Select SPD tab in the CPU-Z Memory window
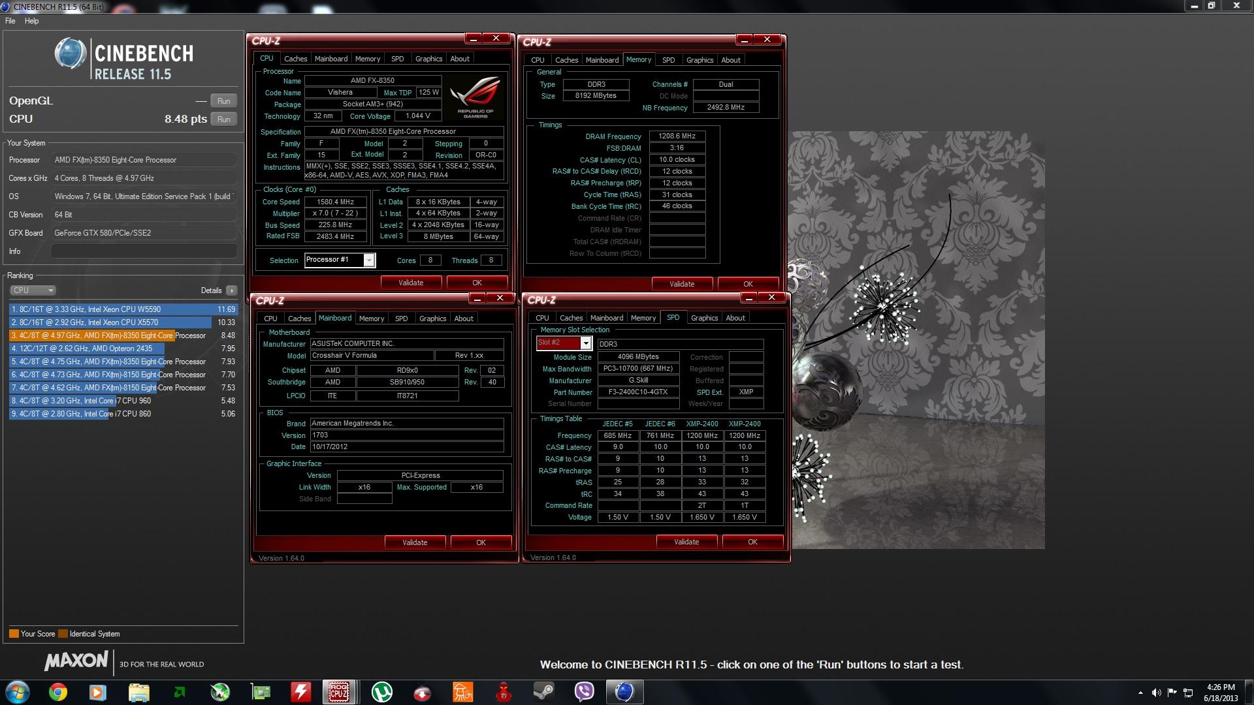The width and height of the screenshot is (1254, 705). point(668,60)
